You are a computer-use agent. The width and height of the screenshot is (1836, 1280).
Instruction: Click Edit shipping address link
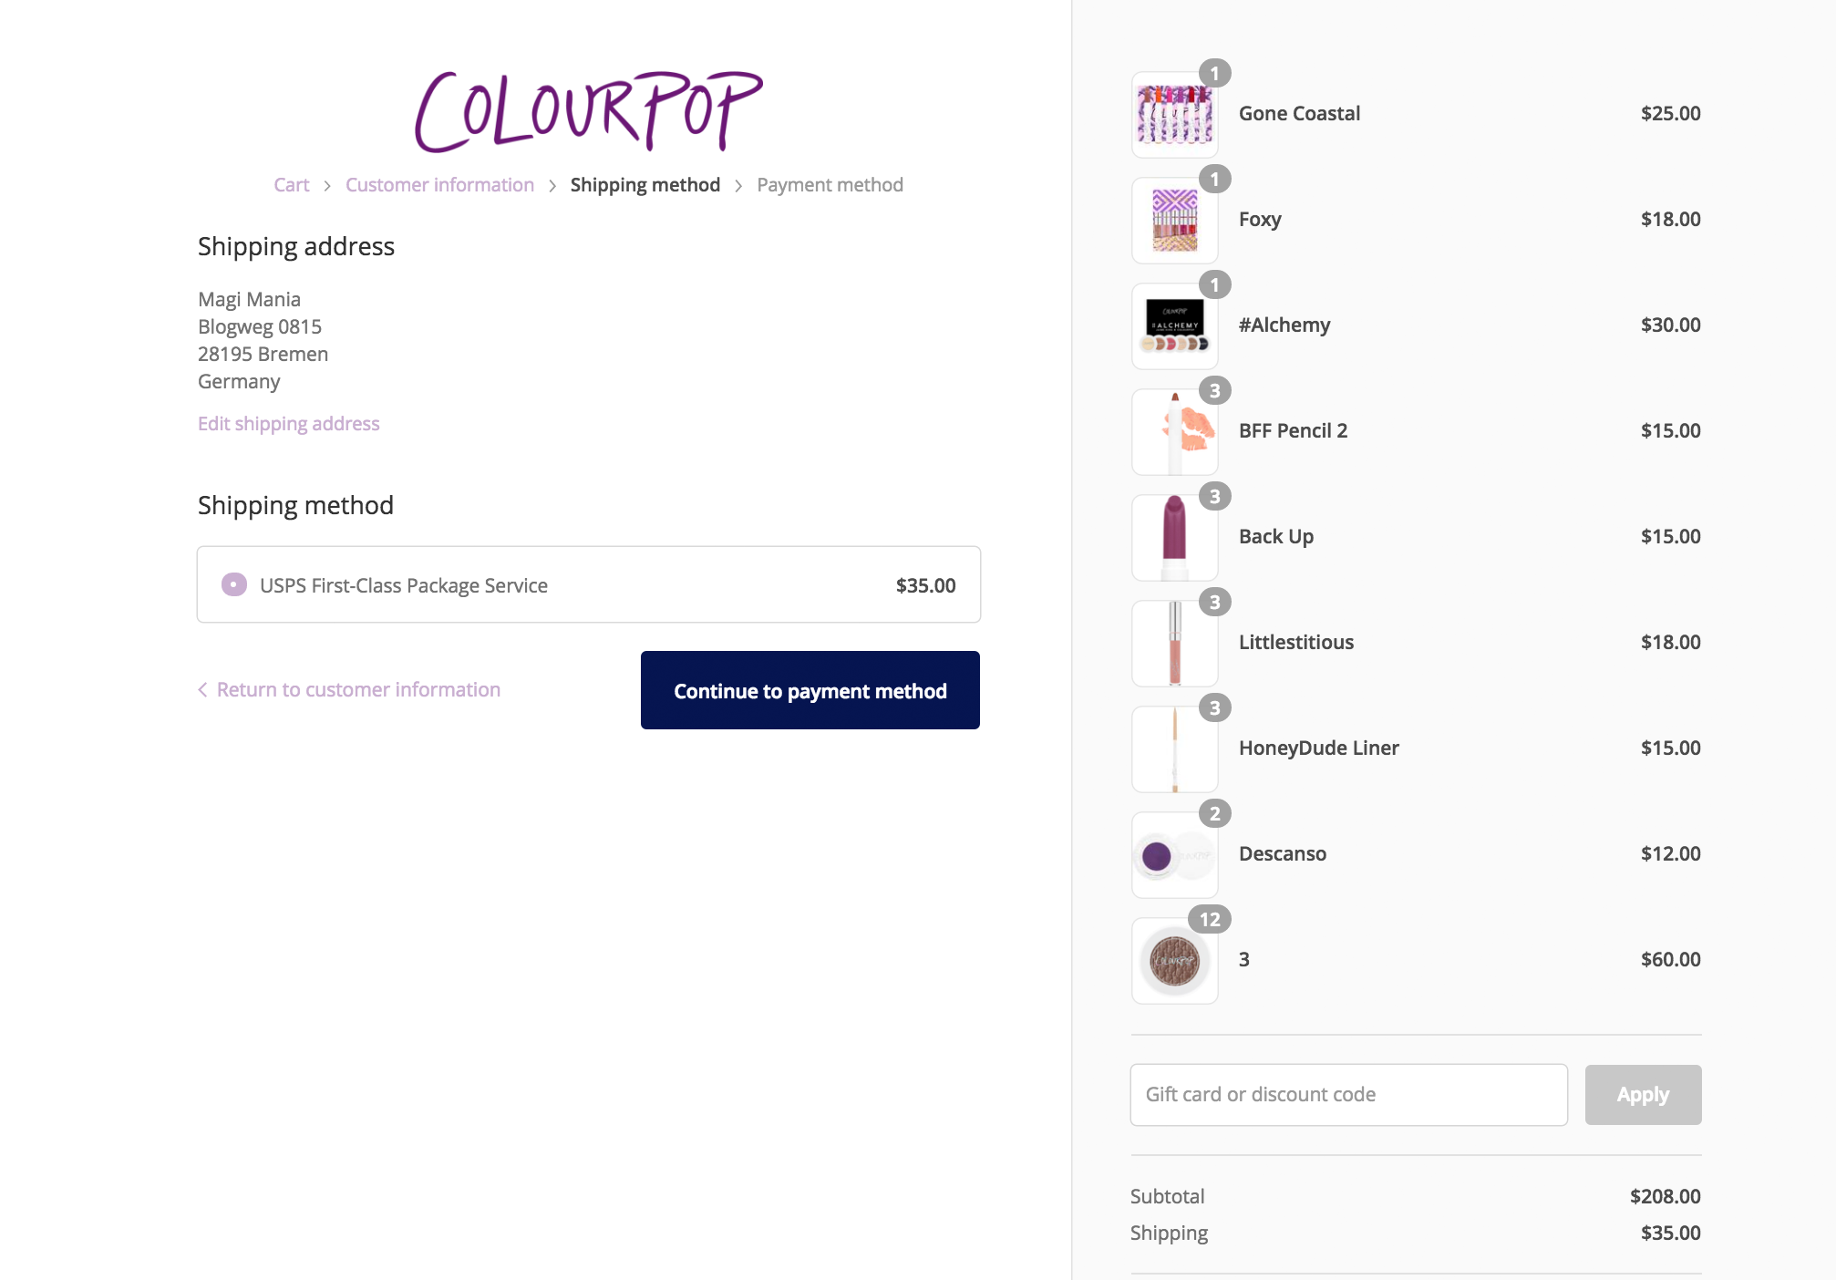(288, 424)
